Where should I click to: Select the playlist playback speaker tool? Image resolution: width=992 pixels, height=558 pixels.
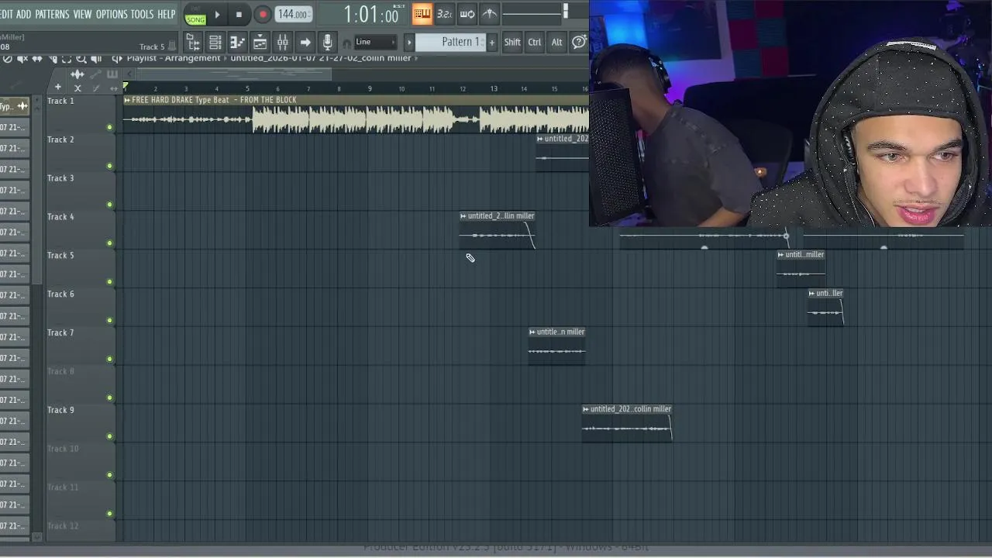coord(96,59)
